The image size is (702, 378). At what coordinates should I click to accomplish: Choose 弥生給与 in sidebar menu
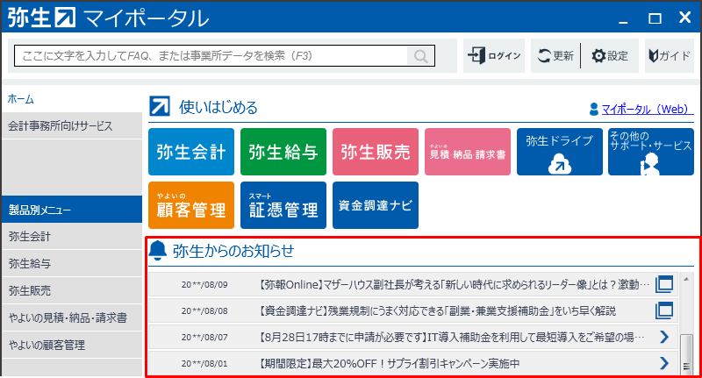click(72, 263)
